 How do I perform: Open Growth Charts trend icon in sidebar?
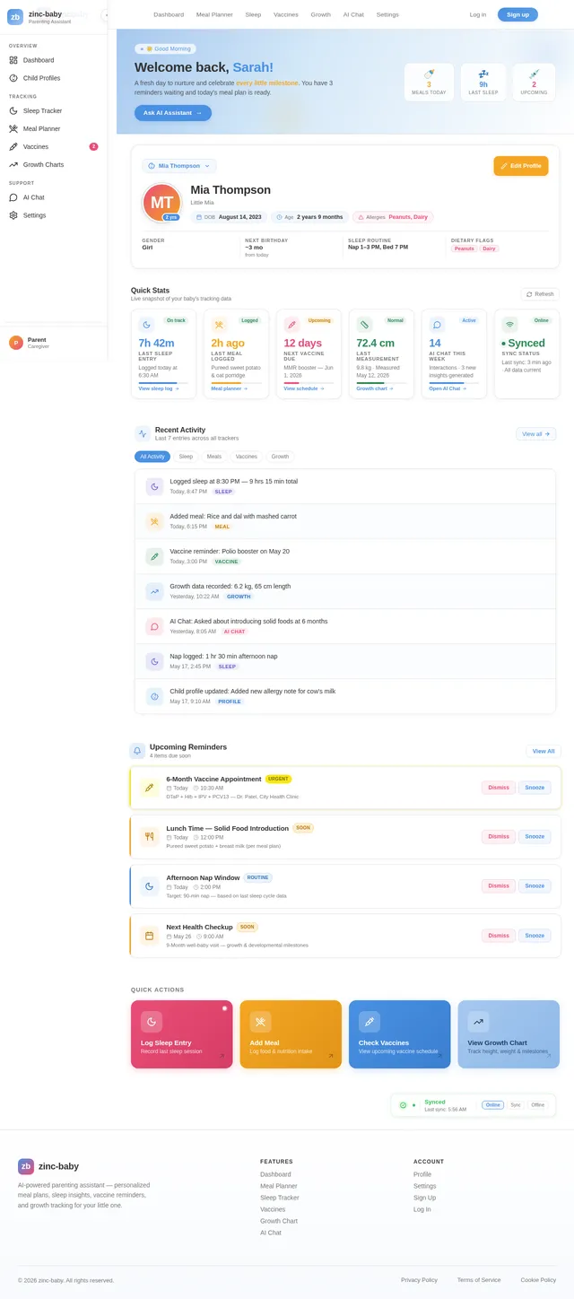[13, 164]
